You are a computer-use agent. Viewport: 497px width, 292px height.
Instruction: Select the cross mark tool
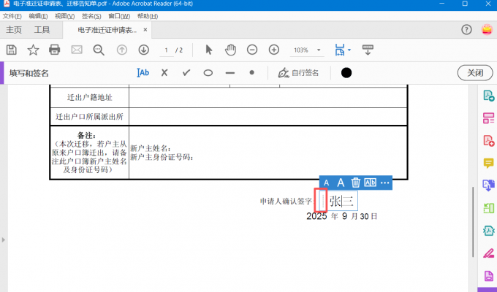pos(164,73)
